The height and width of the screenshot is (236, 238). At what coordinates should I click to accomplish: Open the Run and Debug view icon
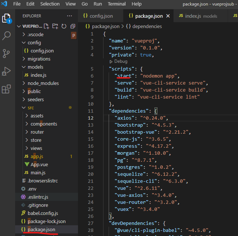click(x=6, y=71)
